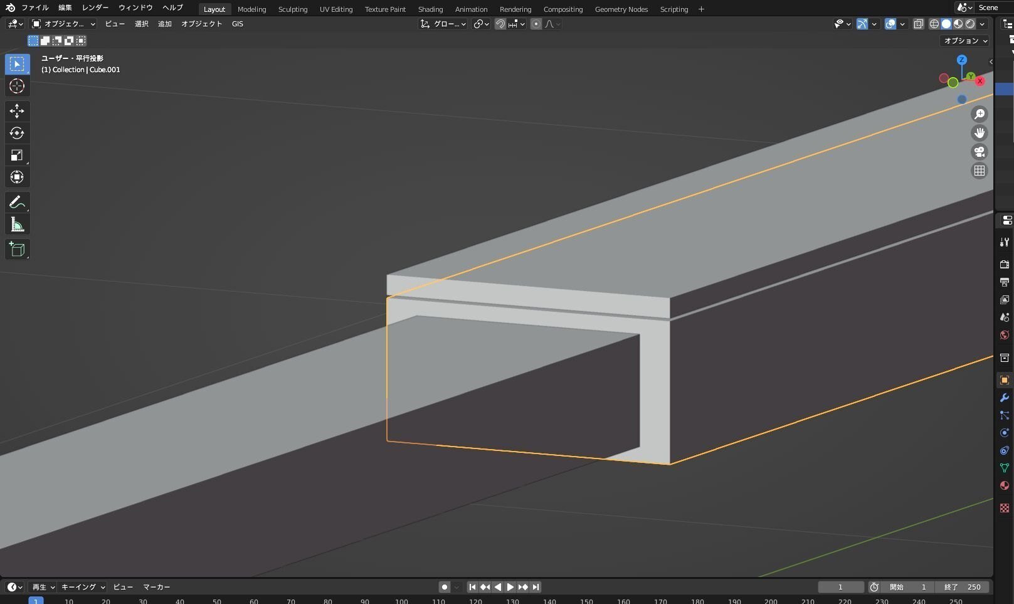Toggle X-ray transparency mode
Viewport: 1014px width, 604px height.
(x=918, y=24)
